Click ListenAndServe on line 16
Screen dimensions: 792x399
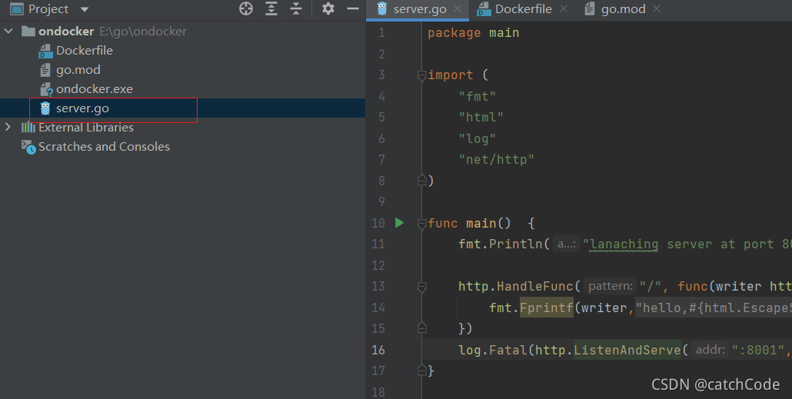(627, 350)
